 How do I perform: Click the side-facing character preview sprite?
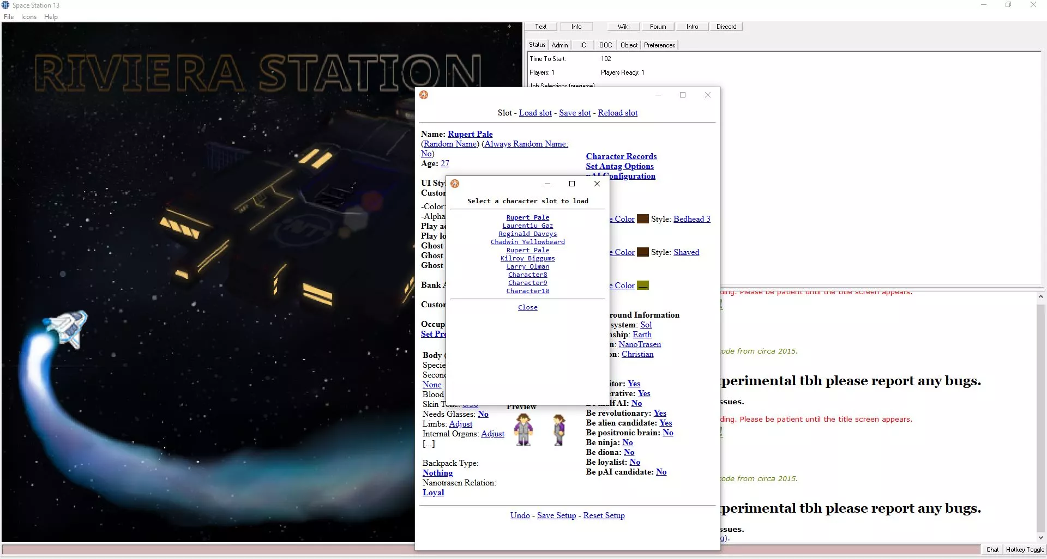559,430
